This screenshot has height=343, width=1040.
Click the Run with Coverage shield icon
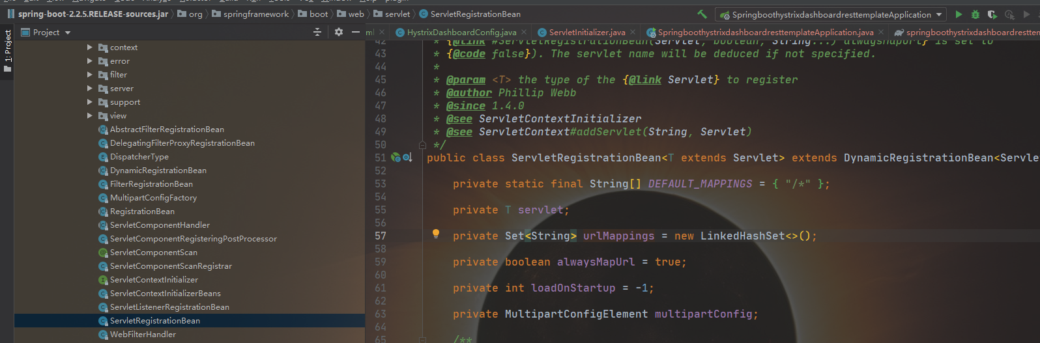click(x=992, y=14)
